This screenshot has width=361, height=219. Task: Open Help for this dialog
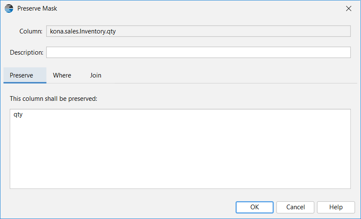pyautogui.click(x=336, y=207)
